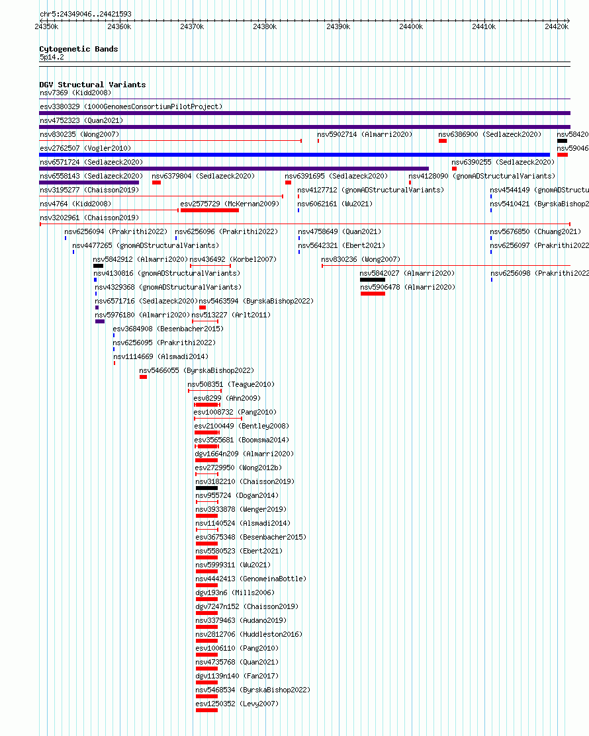Select the nsv5906478 (Almarri2020) label
Viewport: 589px width, 736px height.
[408, 287]
